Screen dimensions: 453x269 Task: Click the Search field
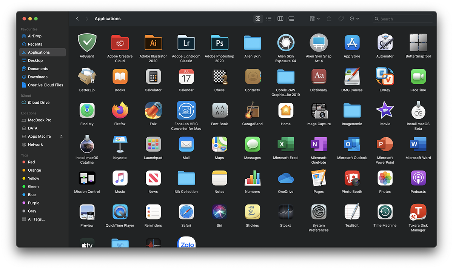[402, 18]
